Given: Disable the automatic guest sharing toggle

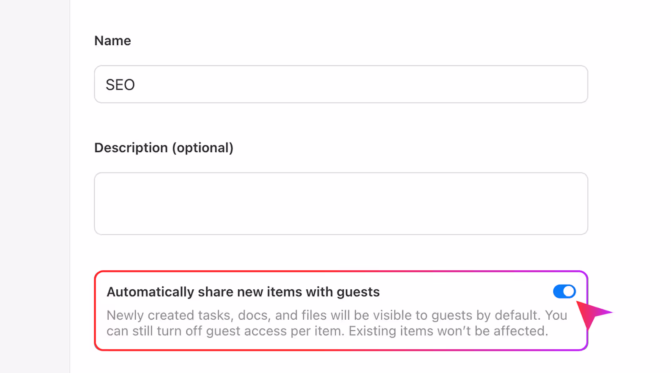Looking at the screenshot, I should 564,291.
